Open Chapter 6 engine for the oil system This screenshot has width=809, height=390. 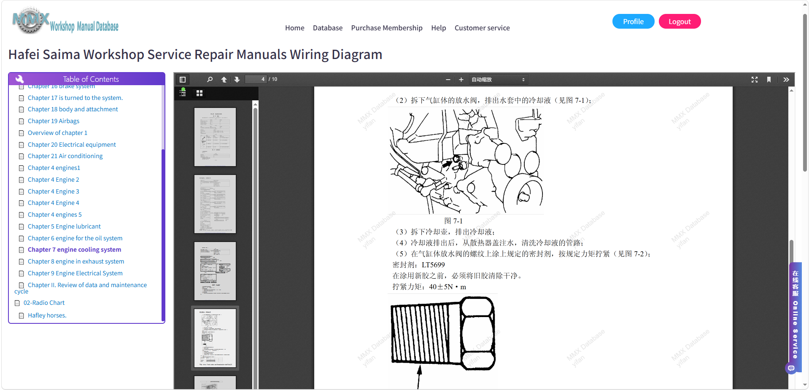[x=75, y=238]
